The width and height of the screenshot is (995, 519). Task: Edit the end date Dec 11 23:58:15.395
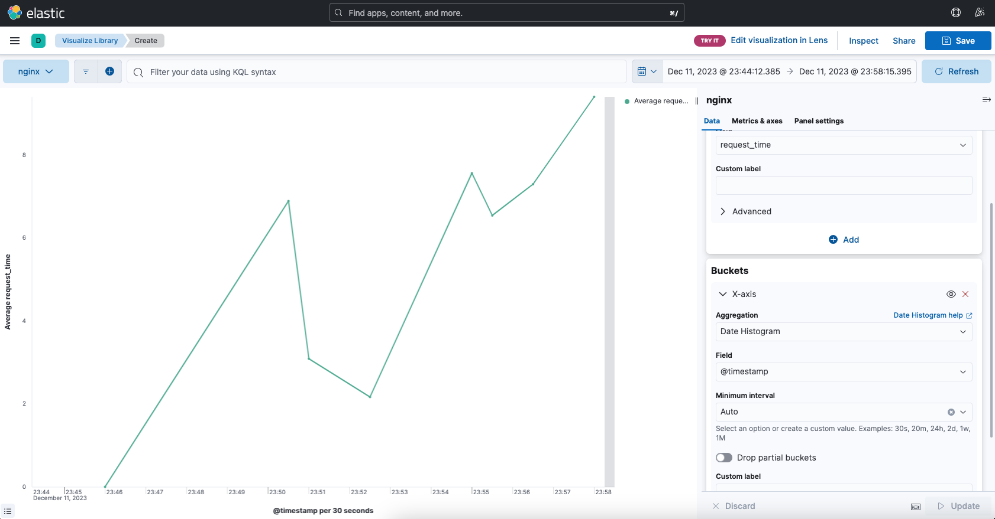(855, 71)
